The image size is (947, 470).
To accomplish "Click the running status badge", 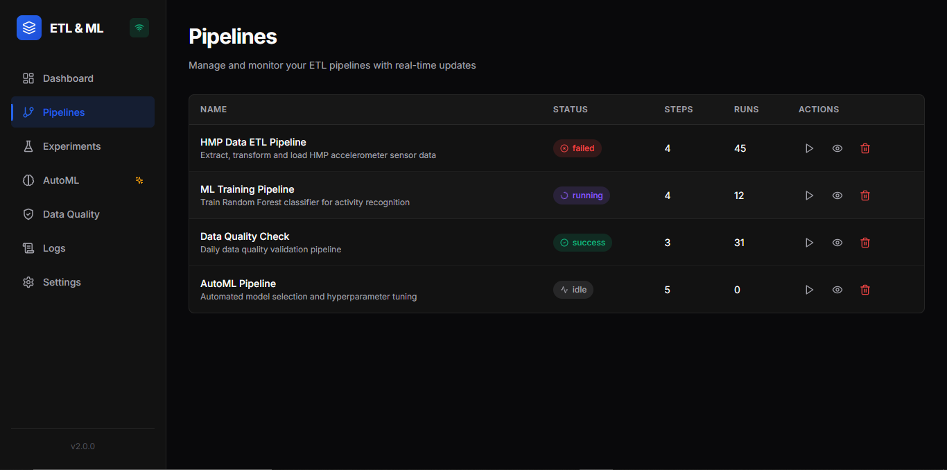I will [582, 195].
